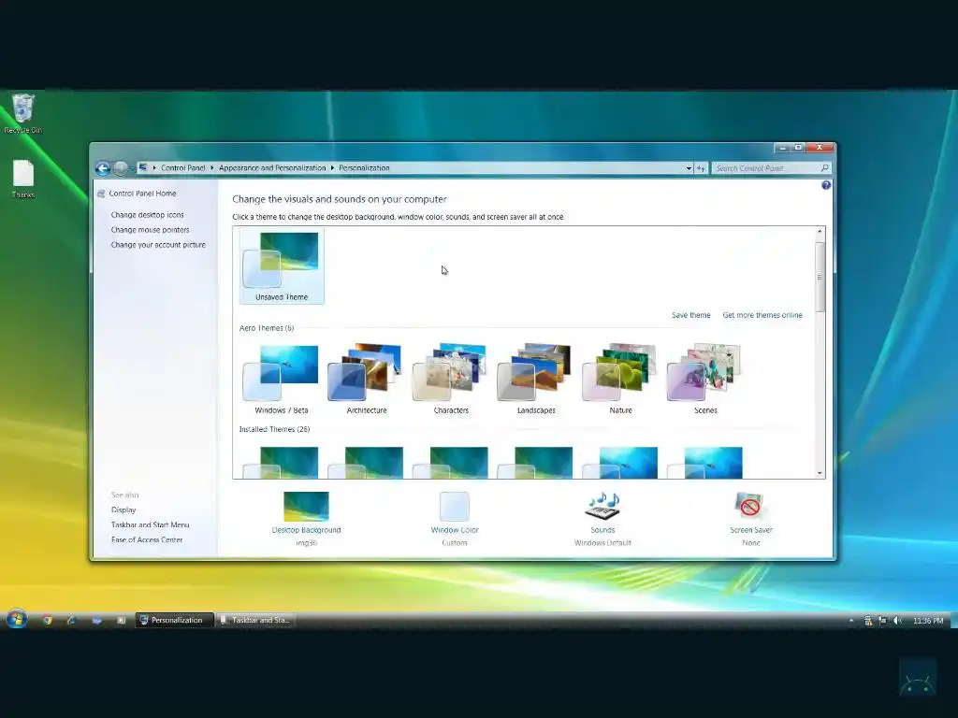Click the Forward navigation arrow button

(121, 168)
